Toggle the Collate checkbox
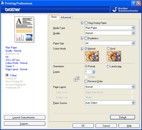 (86, 77)
